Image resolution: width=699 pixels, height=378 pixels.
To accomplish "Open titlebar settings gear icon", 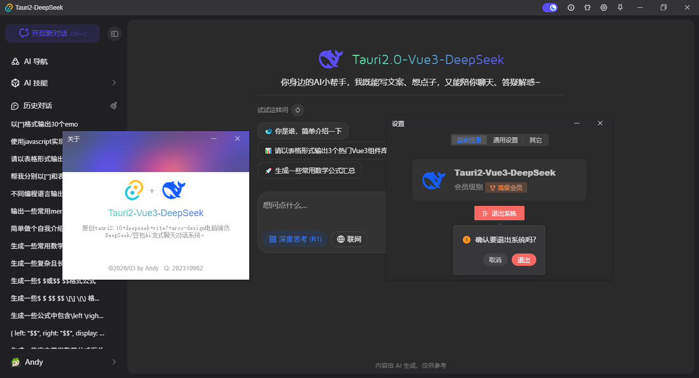I will [604, 8].
